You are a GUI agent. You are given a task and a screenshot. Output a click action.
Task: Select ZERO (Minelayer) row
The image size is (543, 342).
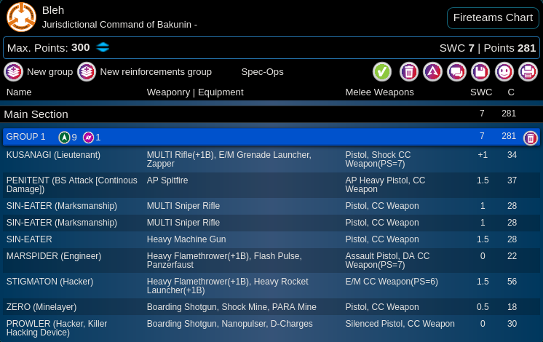(x=271, y=307)
